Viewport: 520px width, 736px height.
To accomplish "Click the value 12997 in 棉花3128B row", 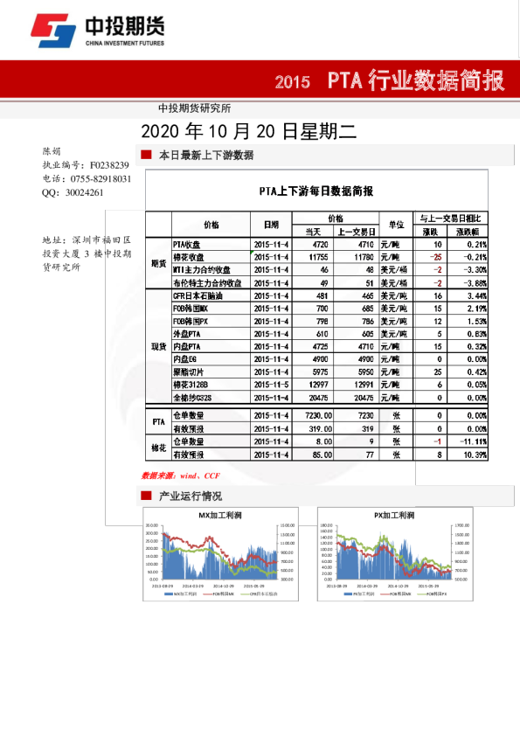I will coord(318,385).
